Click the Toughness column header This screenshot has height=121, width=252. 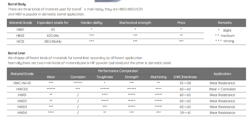[105, 77]
